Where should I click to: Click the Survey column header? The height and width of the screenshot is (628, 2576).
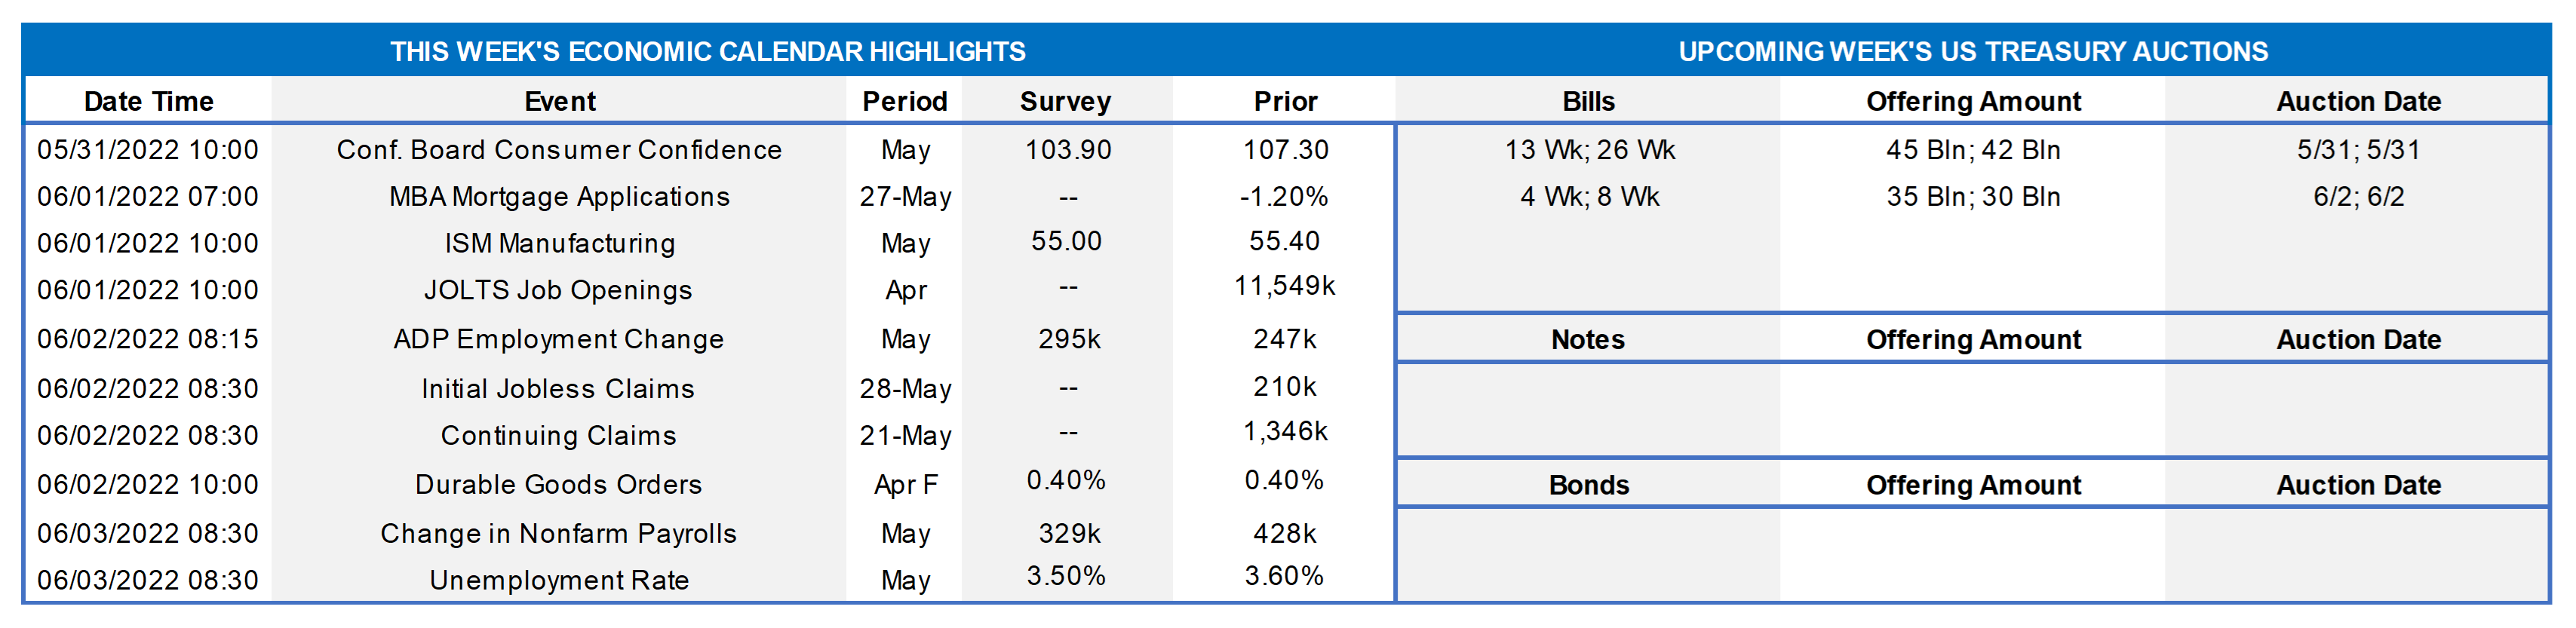pos(1065,101)
